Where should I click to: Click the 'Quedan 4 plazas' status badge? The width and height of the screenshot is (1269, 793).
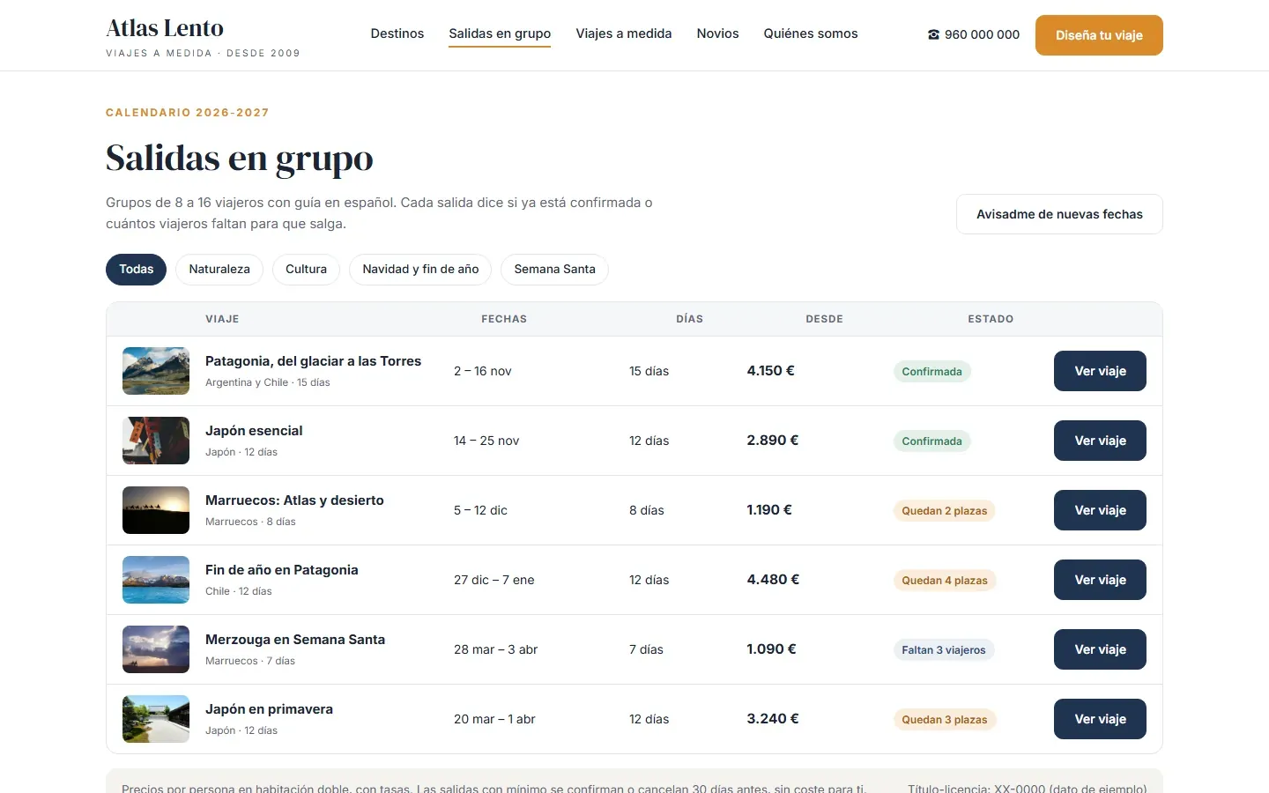tap(944, 581)
